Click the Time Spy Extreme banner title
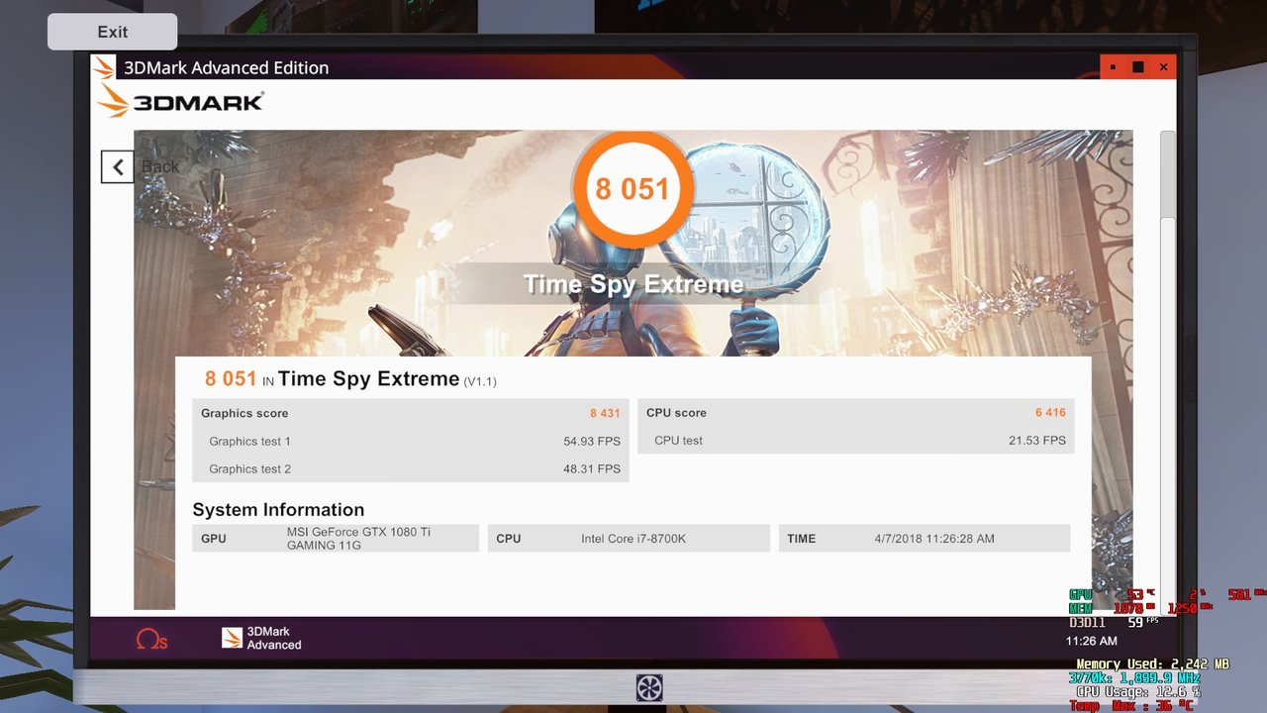 tap(633, 284)
